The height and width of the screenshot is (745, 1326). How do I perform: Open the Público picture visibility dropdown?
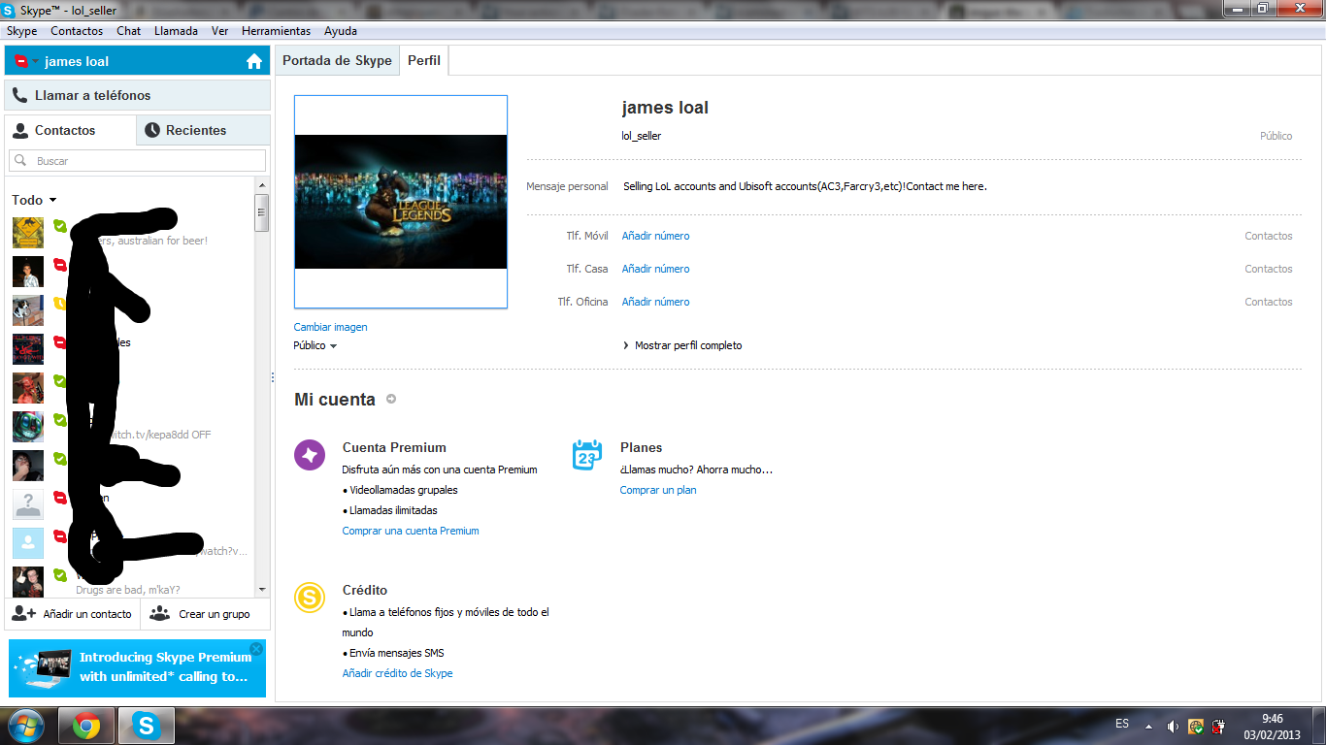[315, 345]
